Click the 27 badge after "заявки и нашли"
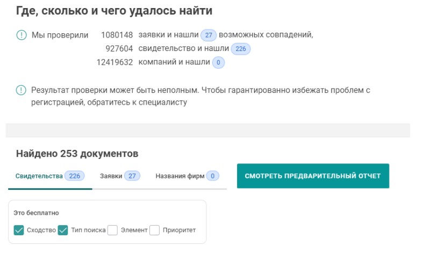Screen dimensions: 423x253 click(209, 35)
